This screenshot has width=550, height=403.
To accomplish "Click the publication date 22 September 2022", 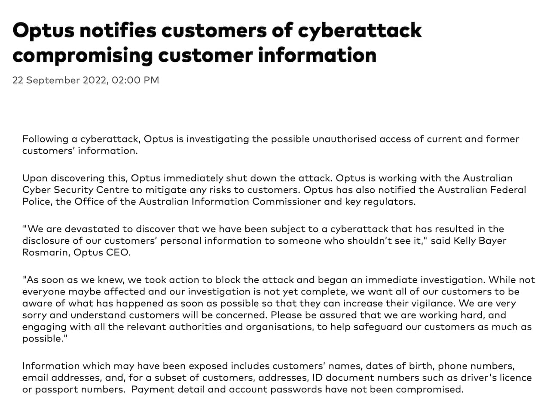I will pos(59,80).
